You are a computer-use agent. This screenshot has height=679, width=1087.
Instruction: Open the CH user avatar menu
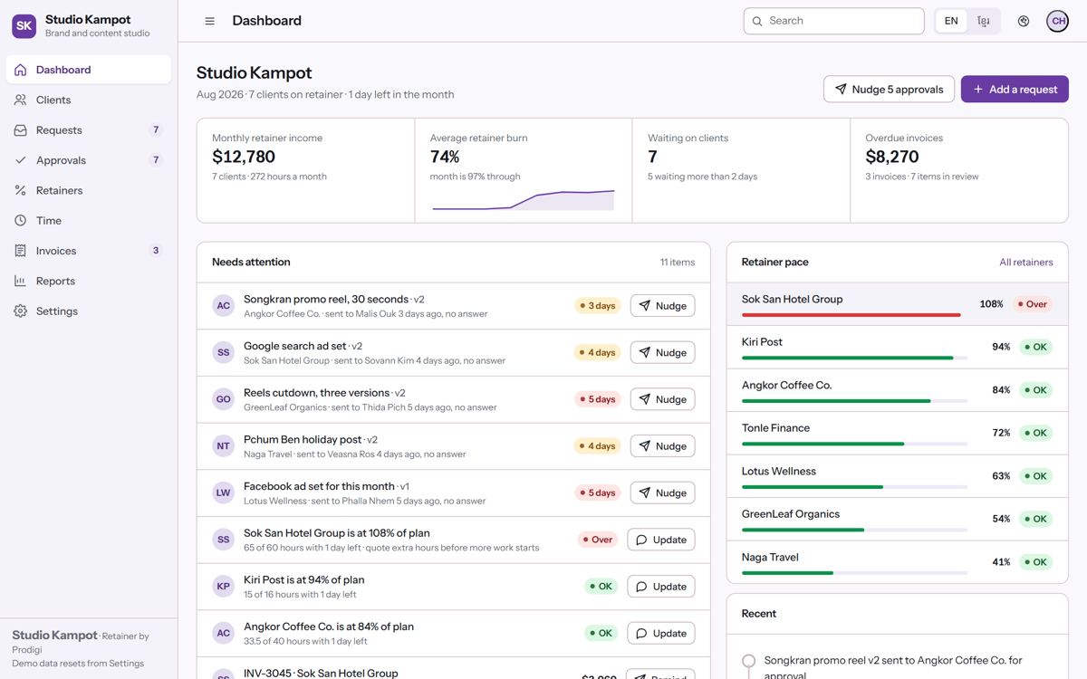(1057, 21)
